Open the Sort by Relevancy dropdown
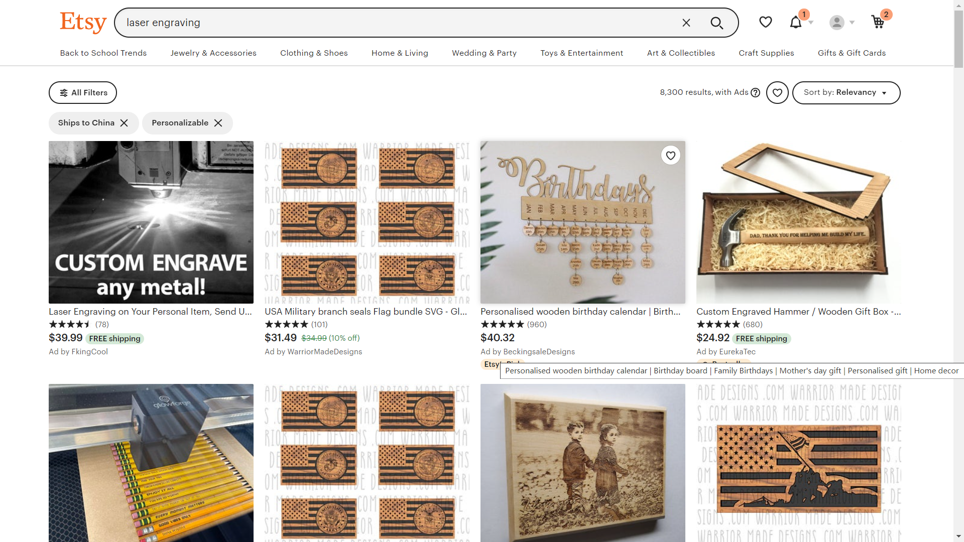 846,93
